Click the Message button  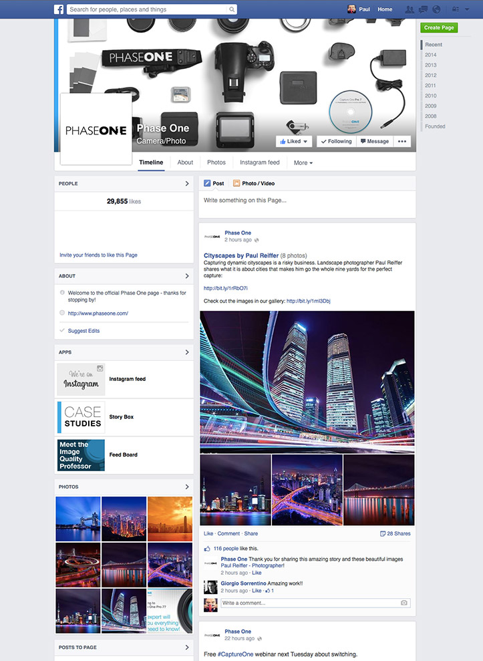[375, 141]
